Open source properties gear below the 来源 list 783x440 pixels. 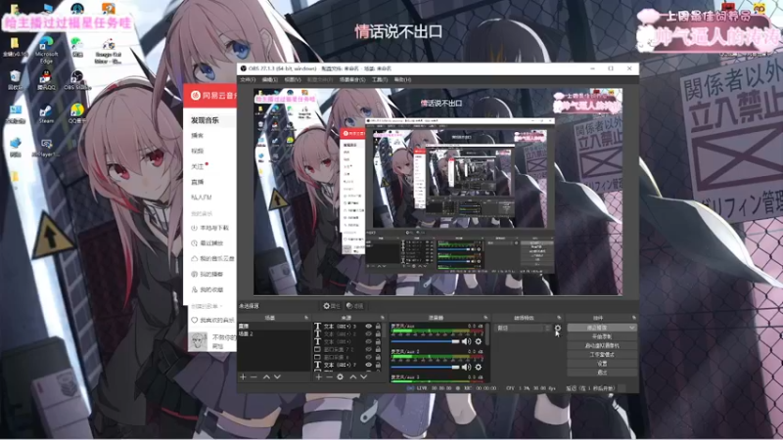[340, 377]
